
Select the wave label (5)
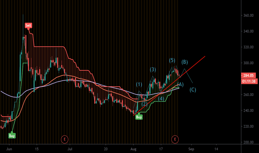[x=172, y=60]
